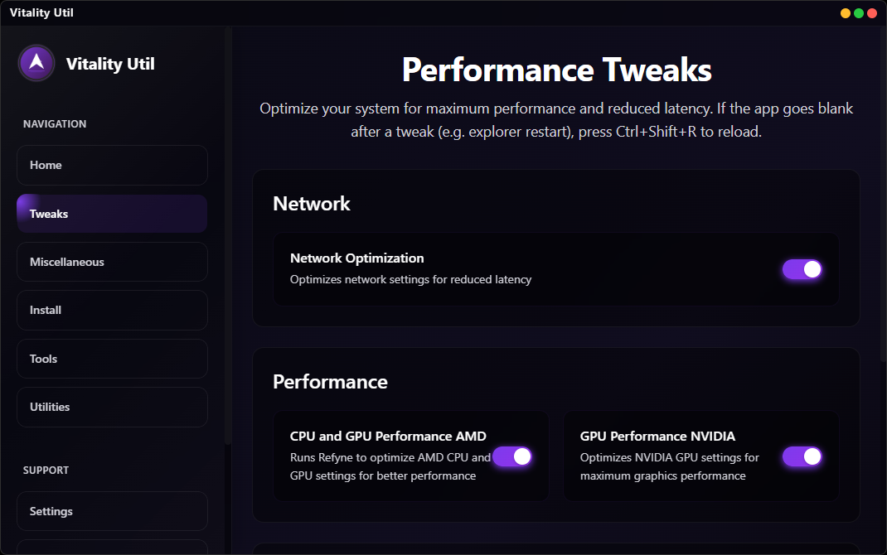Image resolution: width=887 pixels, height=555 pixels.
Task: Navigate to the Install section
Action: pyautogui.click(x=112, y=310)
